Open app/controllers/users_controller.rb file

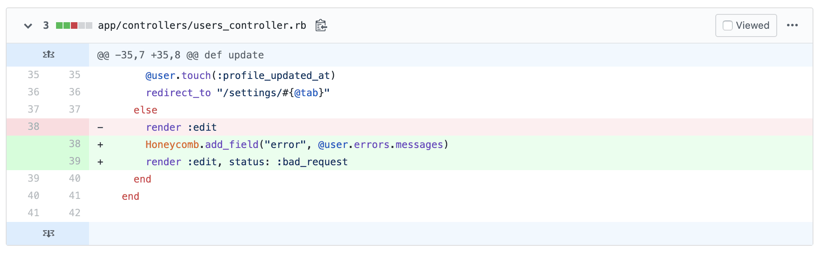click(201, 25)
